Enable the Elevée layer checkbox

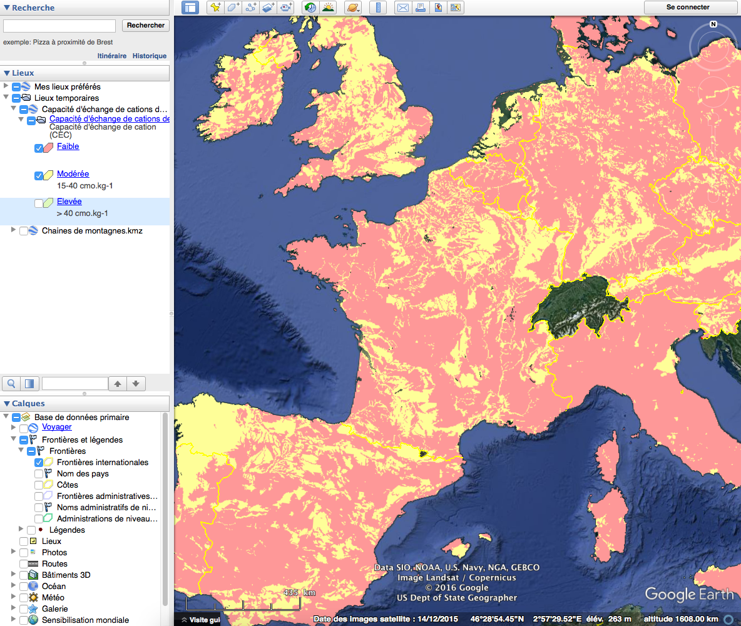coord(39,203)
